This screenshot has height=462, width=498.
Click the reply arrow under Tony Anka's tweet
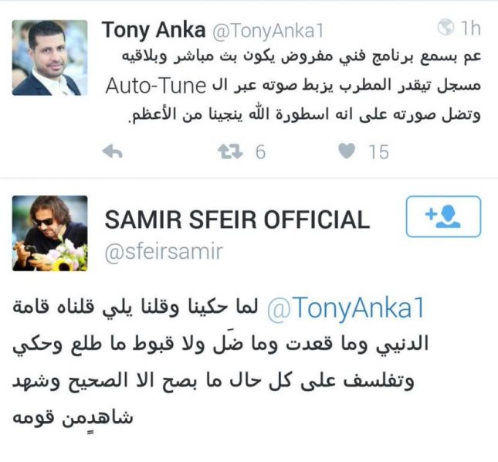(x=113, y=152)
